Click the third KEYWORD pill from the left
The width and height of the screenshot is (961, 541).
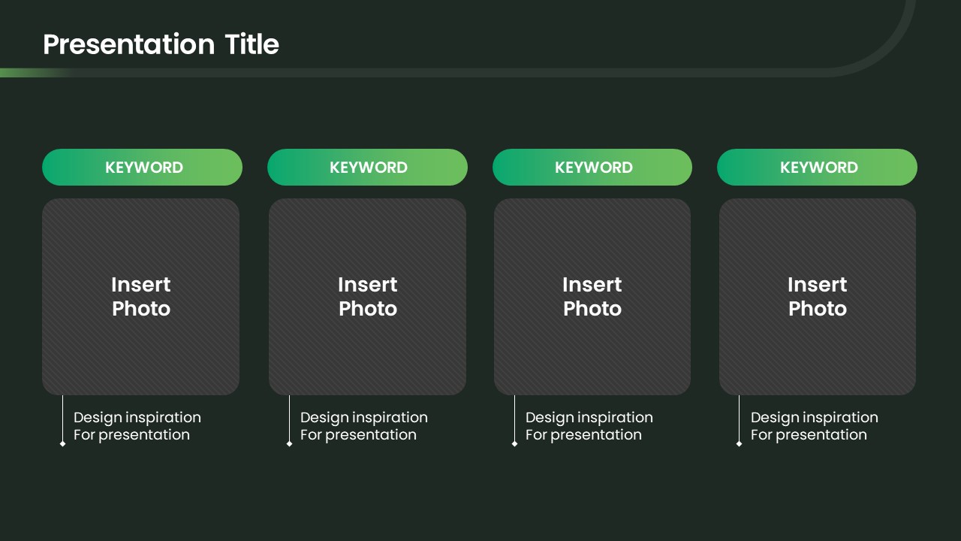(592, 167)
